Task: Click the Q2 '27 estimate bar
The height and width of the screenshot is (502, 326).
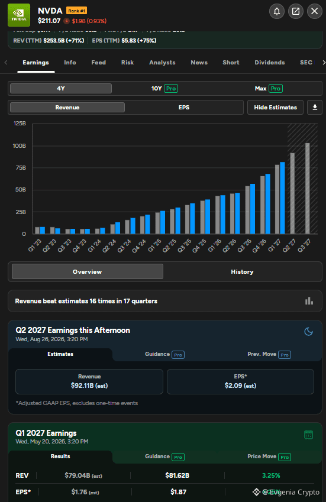Action: [292, 193]
